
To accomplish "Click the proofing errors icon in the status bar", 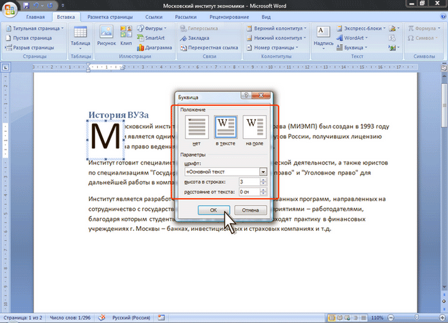I will click(x=101, y=317).
